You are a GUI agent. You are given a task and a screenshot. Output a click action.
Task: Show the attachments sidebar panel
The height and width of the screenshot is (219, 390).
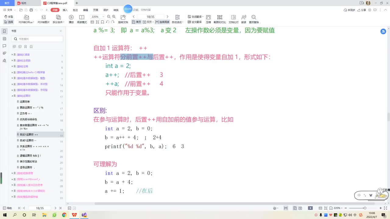pyautogui.click(x=4, y=53)
